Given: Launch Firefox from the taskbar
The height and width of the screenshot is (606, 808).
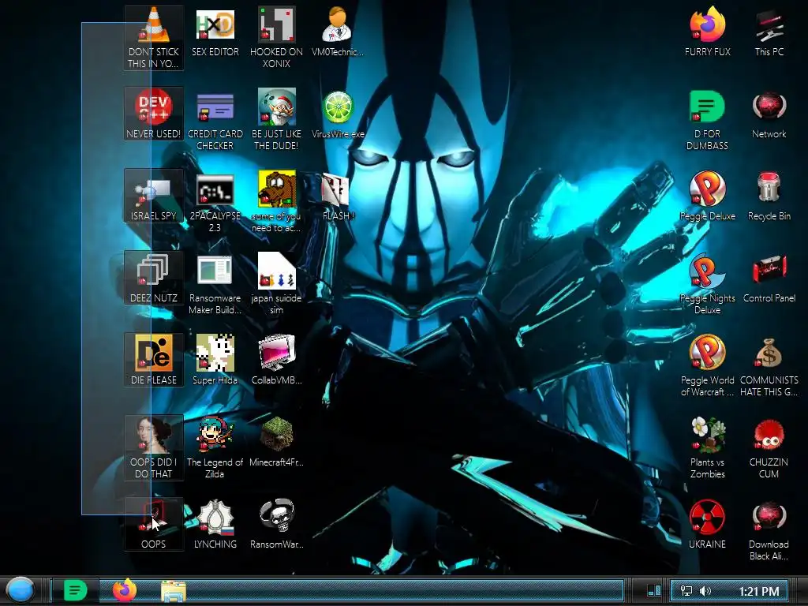Looking at the screenshot, I should [x=124, y=590].
